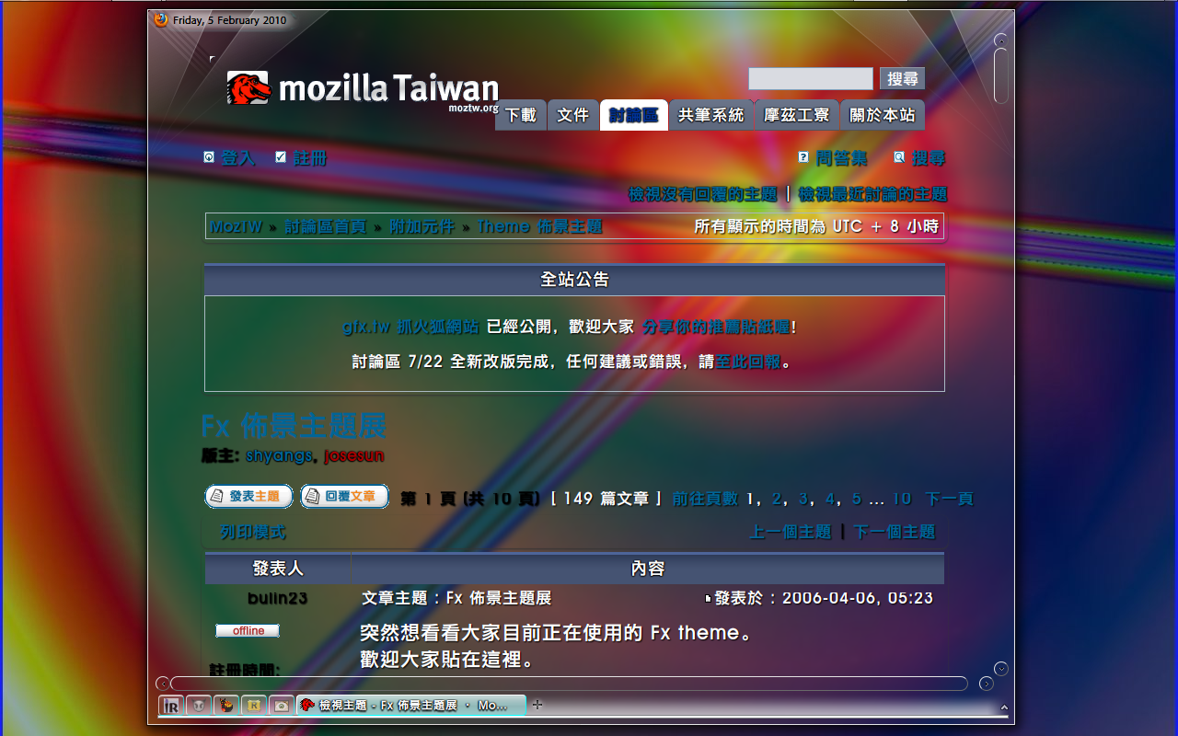The width and height of the screenshot is (1178, 736).
Task: Click the 回覆文章 reply button
Action: click(x=344, y=497)
